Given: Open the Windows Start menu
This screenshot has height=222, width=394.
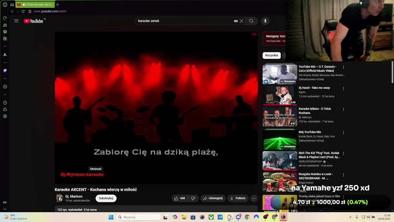Looking at the screenshot, I should click(x=111, y=217).
